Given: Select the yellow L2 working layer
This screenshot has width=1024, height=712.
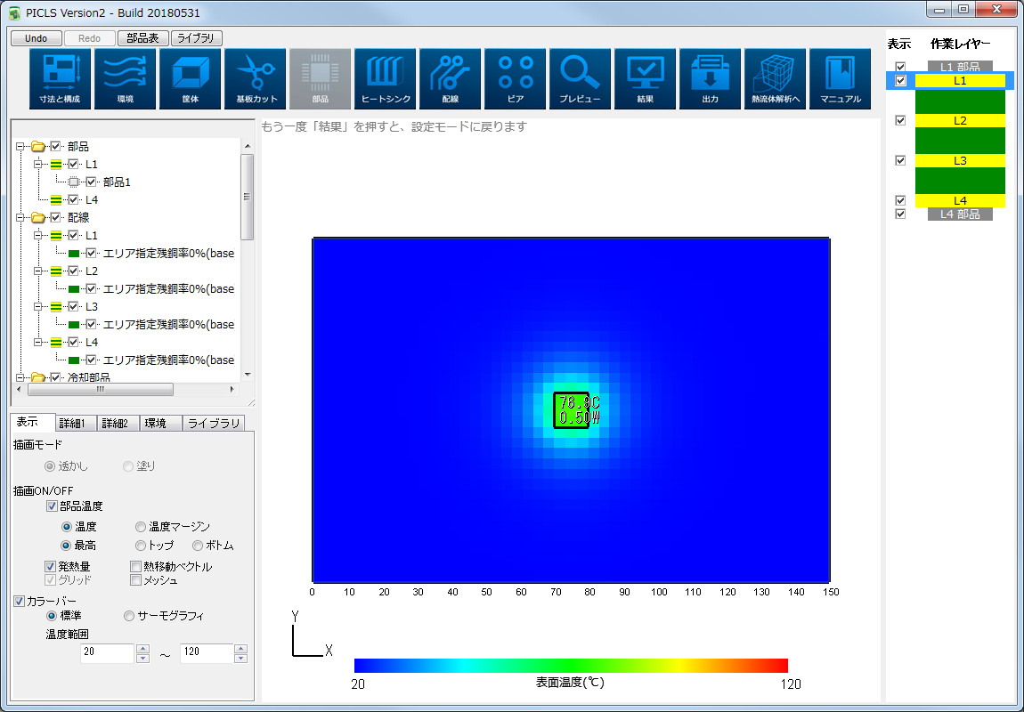Looking at the screenshot, I should 960,121.
